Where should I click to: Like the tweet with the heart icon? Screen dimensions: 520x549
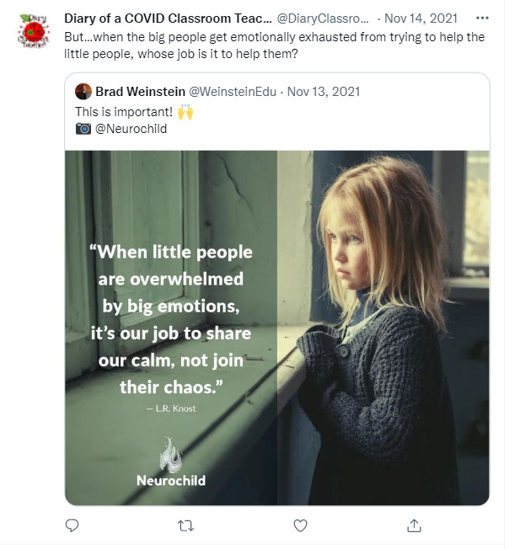point(300,525)
